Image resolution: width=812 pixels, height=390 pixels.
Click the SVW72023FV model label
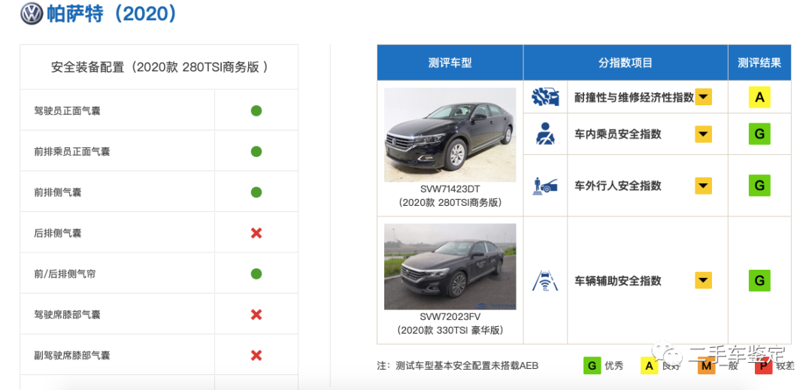click(450, 316)
